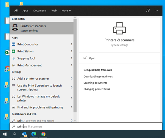Click the taskbar search magnifier icon

click(14, 134)
